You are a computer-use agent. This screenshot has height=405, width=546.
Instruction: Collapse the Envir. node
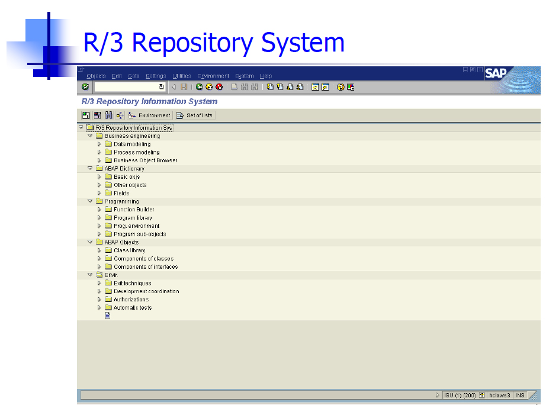click(x=90, y=274)
